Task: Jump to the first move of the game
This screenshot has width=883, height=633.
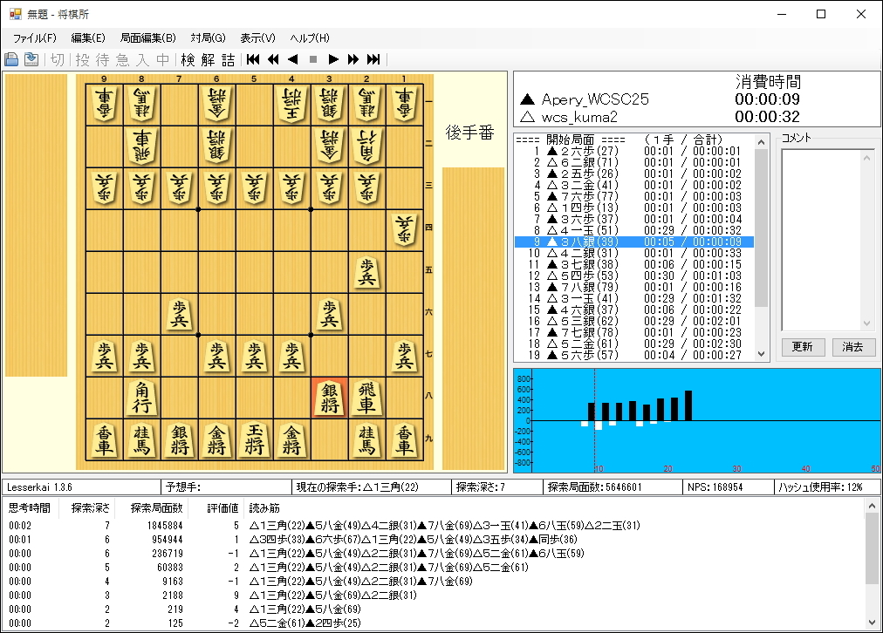Action: tap(252, 59)
